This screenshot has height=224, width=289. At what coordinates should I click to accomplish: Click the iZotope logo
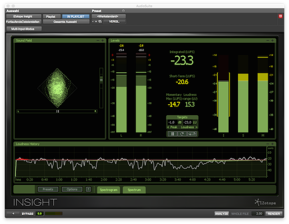(265, 202)
